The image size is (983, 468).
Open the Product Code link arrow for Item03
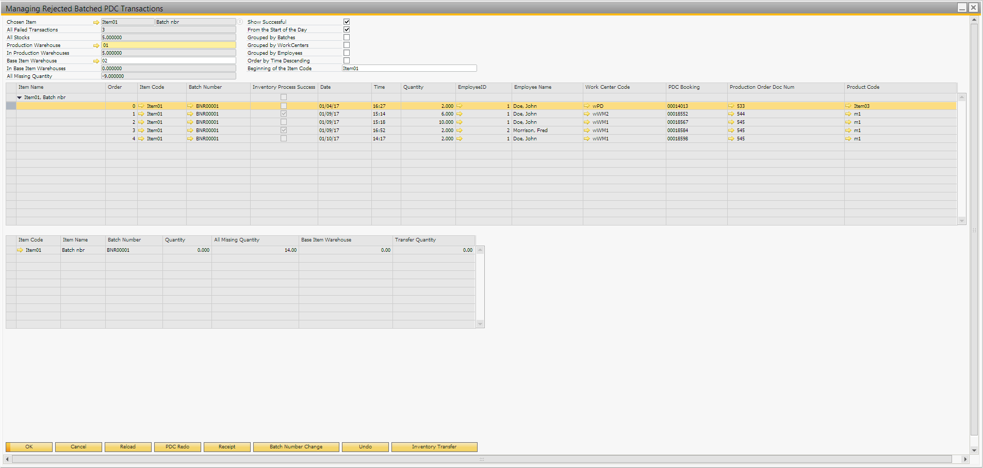tap(848, 106)
